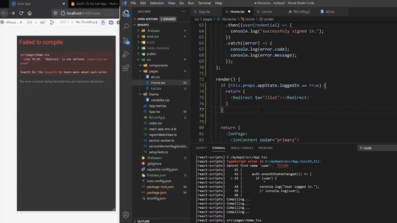This screenshot has height=223, width=397.
Task: Open the View menu
Action: pos(171,3)
